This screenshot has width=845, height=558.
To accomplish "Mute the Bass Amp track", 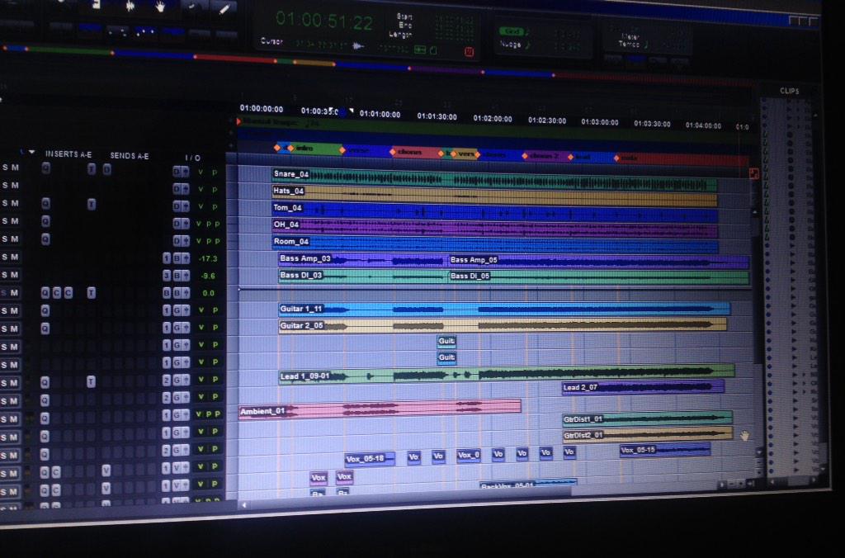I will tap(16, 256).
